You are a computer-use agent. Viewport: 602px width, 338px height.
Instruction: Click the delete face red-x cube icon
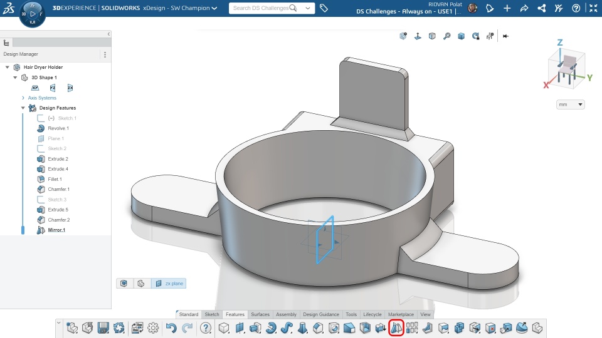tap(490, 328)
